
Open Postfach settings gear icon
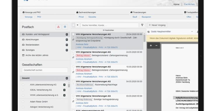(65, 27)
